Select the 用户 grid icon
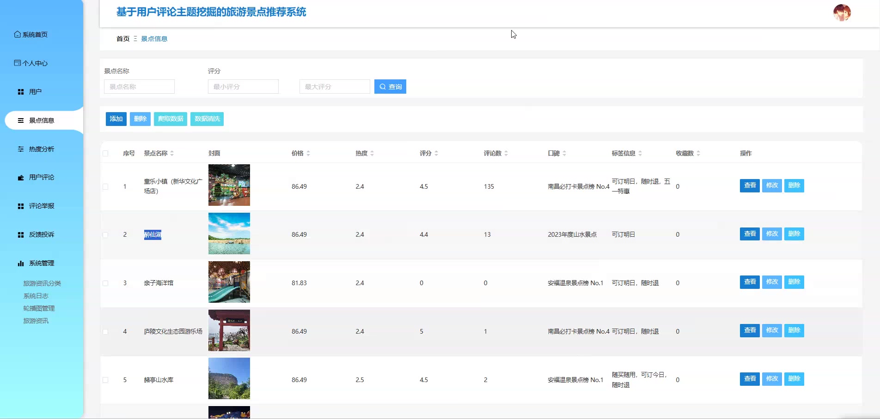The width and height of the screenshot is (880, 419). [21, 92]
